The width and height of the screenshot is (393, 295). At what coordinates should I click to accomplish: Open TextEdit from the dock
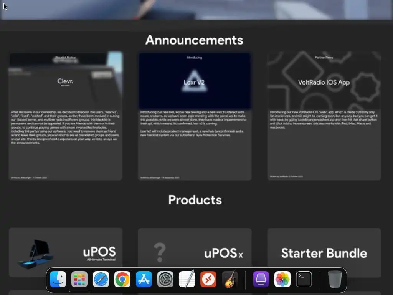[x=187, y=279]
